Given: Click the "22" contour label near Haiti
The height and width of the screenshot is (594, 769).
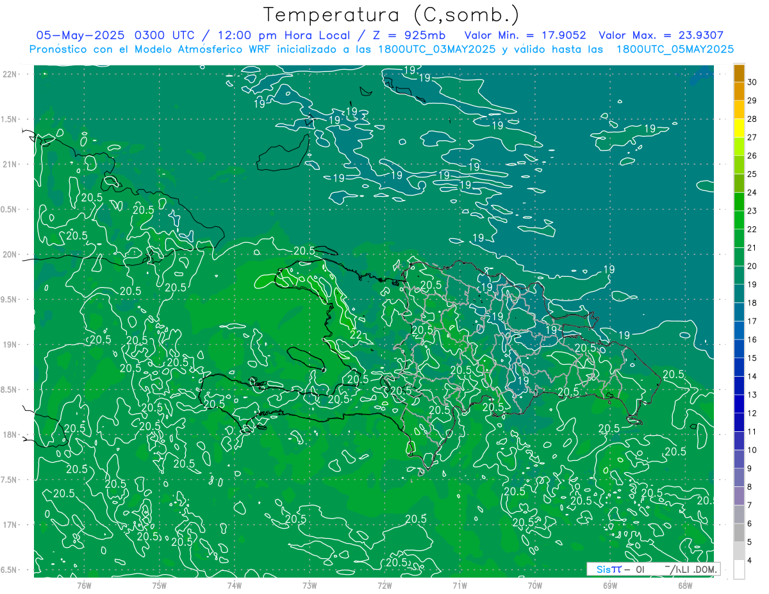Looking at the screenshot, I should [x=356, y=334].
